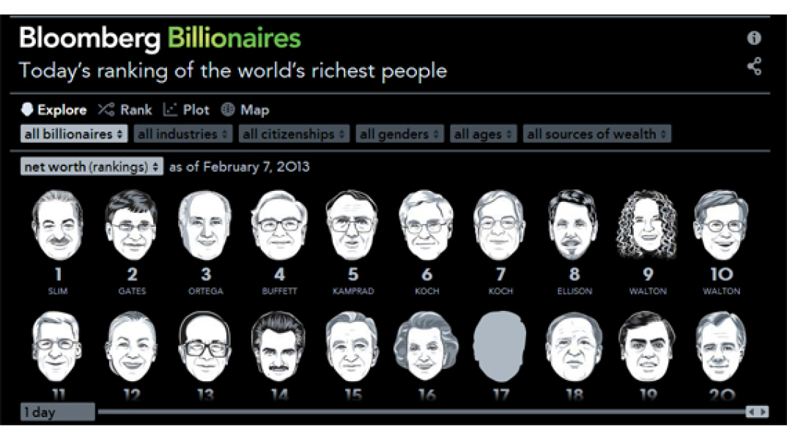
Task: Expand the all billionaires dropdown
Action: click(x=73, y=134)
